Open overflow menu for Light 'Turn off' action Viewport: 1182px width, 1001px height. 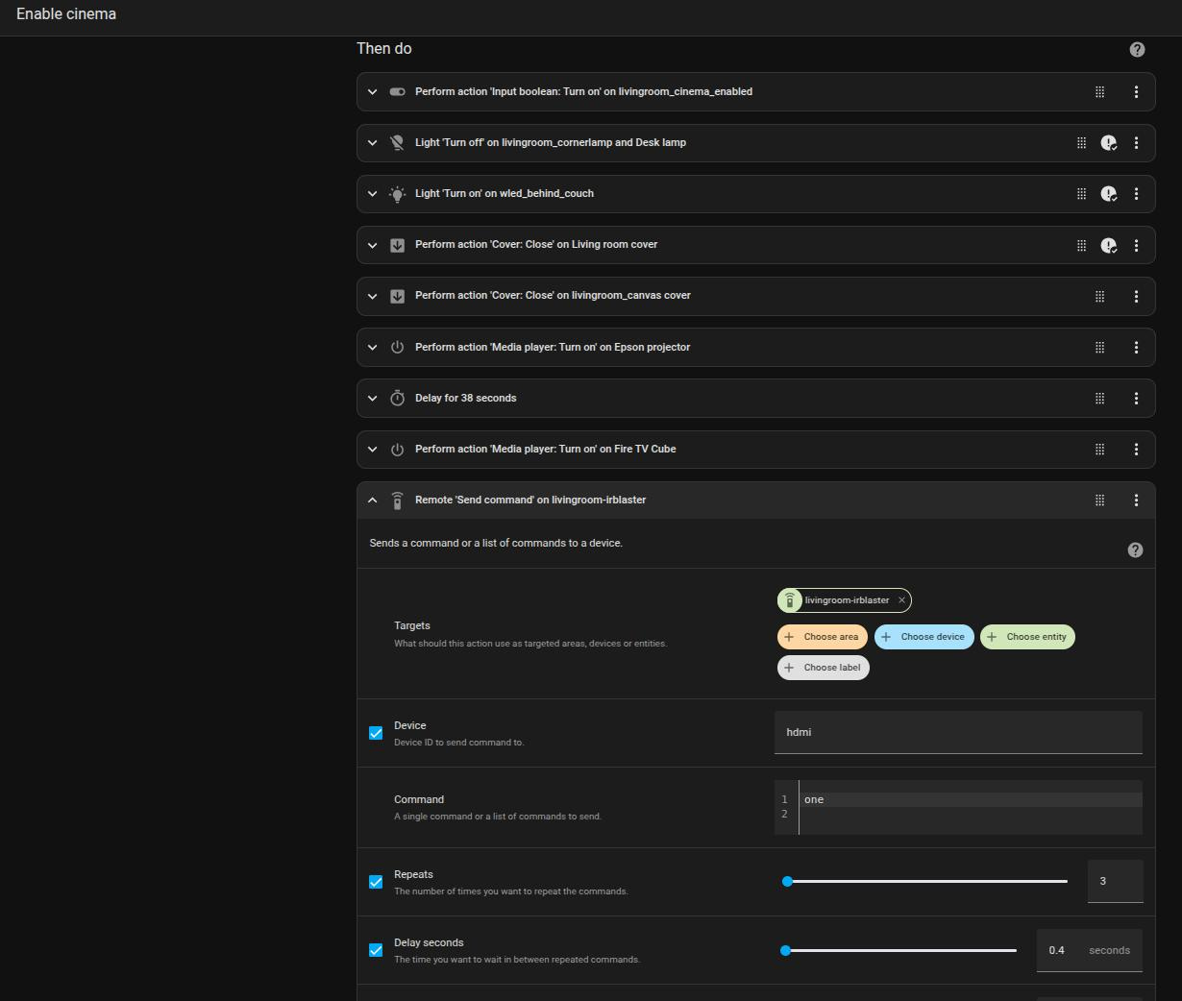tap(1136, 143)
